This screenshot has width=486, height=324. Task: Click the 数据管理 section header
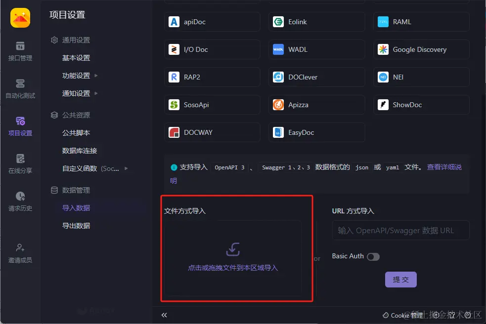tap(71, 190)
